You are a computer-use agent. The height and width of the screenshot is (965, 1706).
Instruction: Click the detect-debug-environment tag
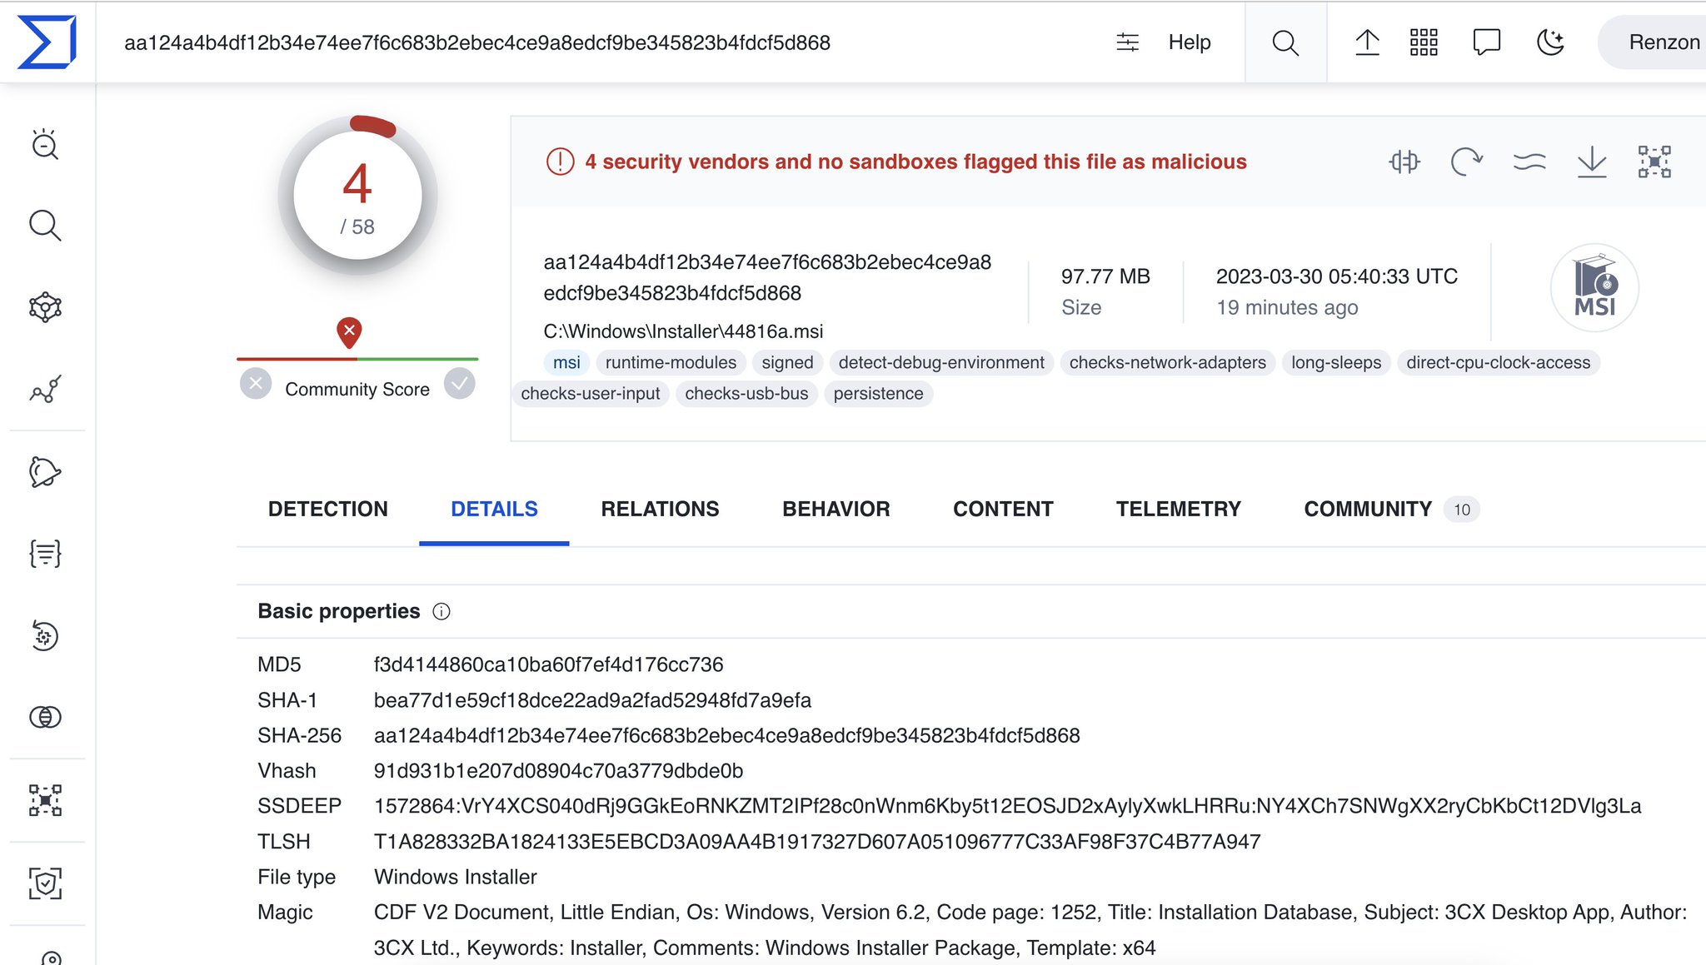tap(941, 362)
